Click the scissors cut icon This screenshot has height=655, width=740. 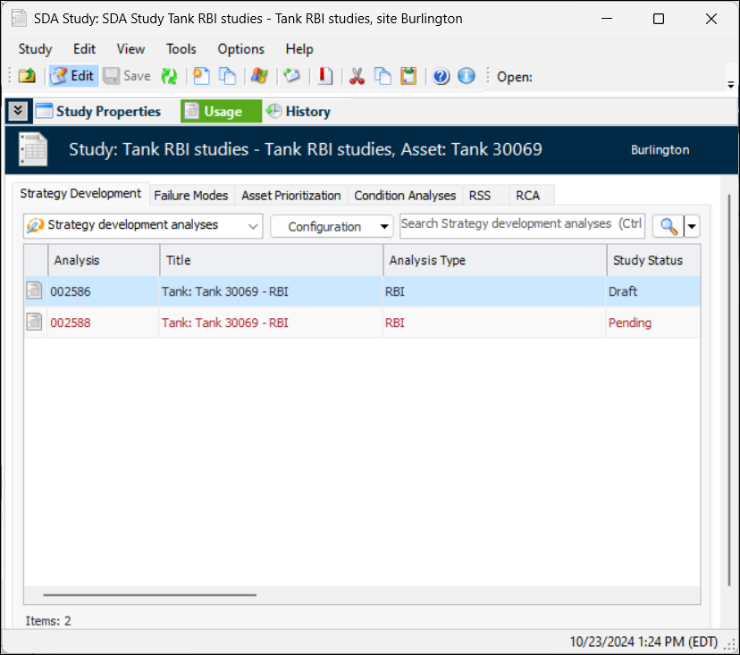pos(357,76)
